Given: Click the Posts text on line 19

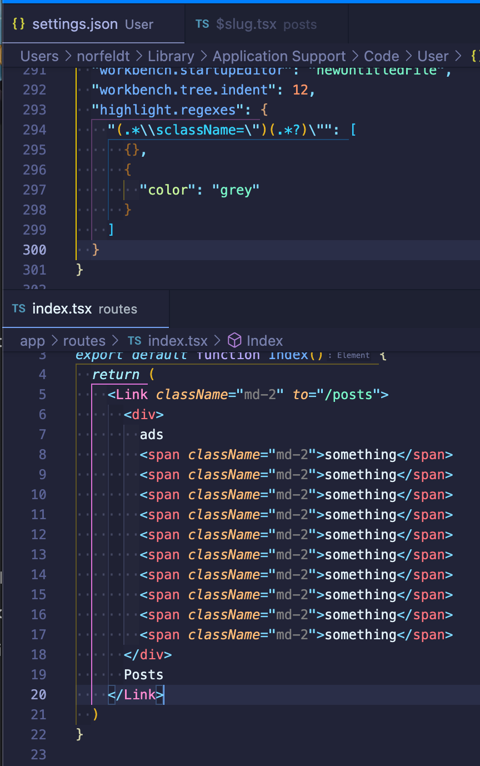Looking at the screenshot, I should (x=144, y=674).
